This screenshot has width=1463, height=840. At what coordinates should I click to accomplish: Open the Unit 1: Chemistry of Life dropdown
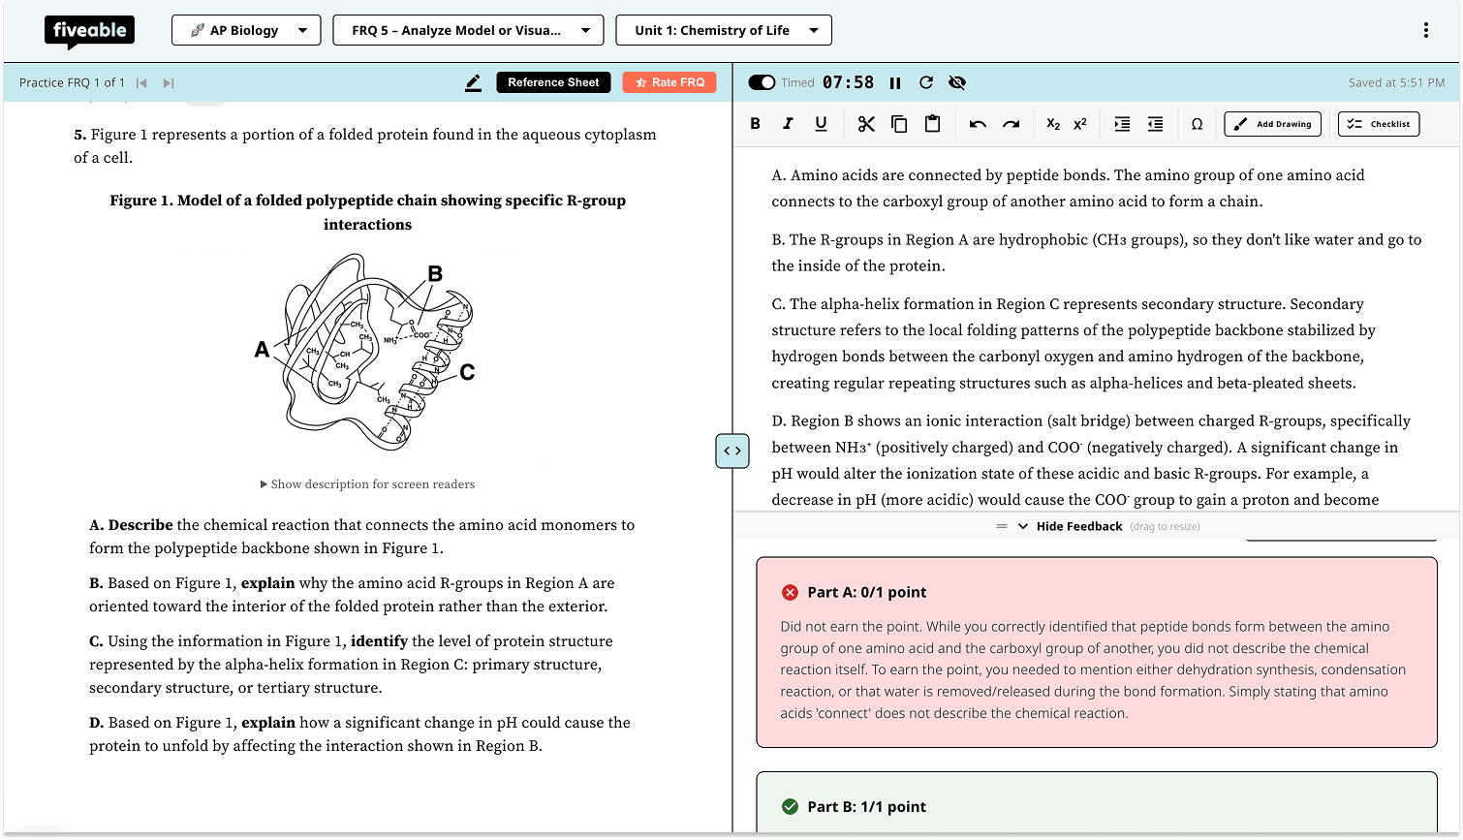pyautogui.click(x=724, y=30)
